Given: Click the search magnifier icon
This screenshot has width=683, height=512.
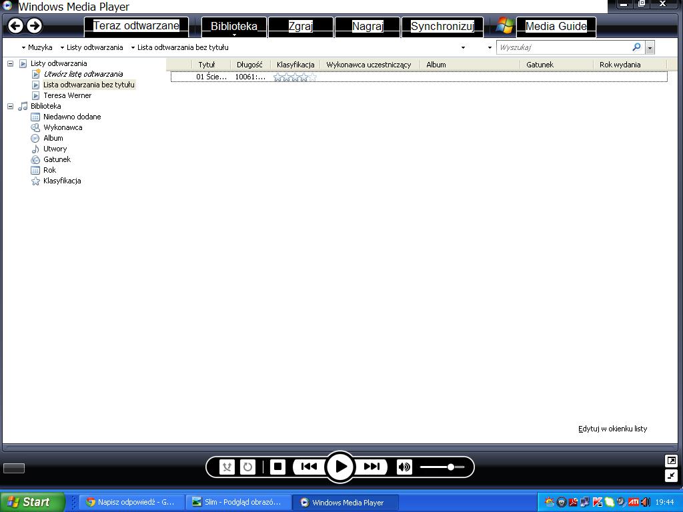Looking at the screenshot, I should 636,47.
